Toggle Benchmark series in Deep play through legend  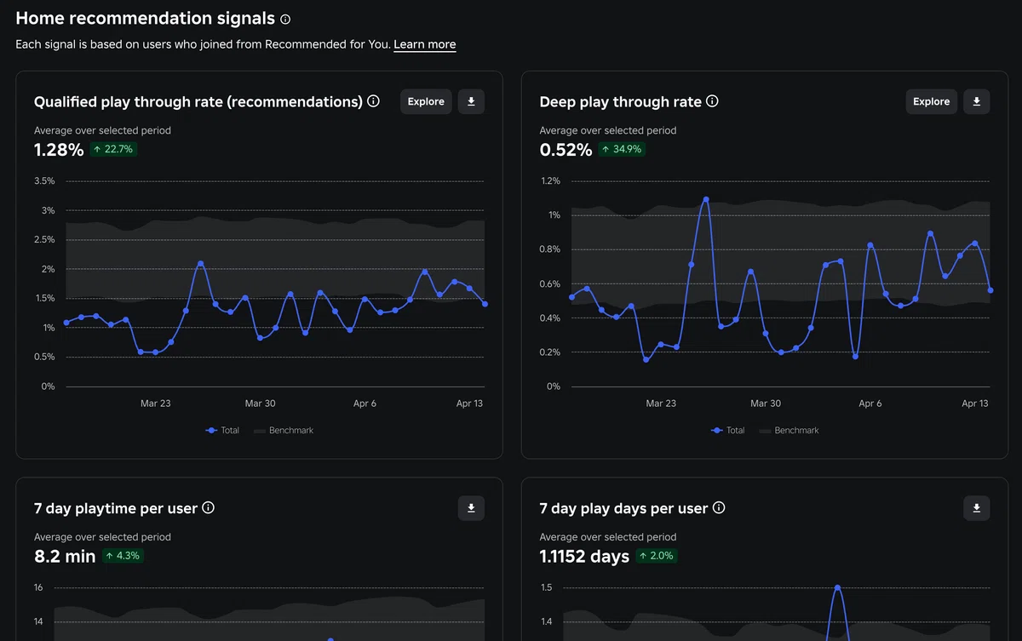click(x=789, y=431)
